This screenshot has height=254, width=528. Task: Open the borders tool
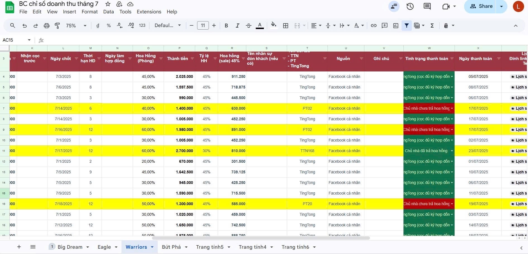click(x=285, y=26)
